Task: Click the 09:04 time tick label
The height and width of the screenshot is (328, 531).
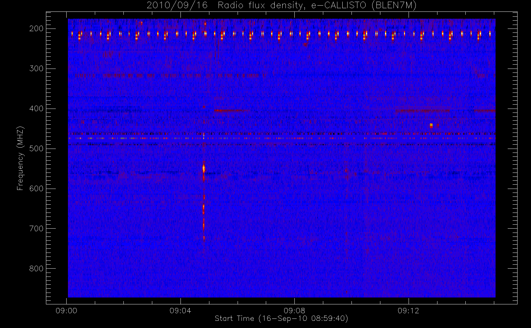Action: [x=180, y=311]
